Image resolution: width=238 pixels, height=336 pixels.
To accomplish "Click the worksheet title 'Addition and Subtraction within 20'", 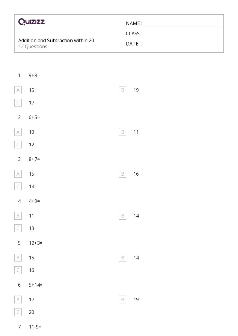I will 56,40.
